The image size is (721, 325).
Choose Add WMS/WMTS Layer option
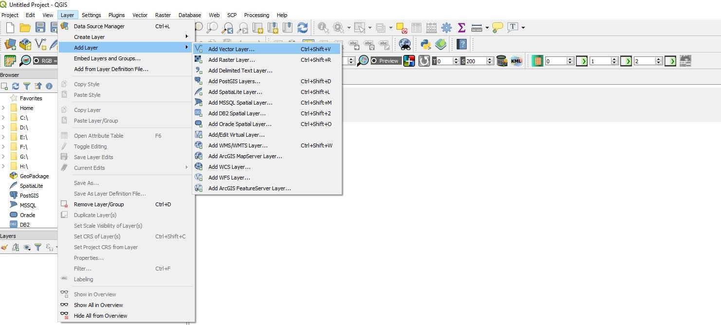[237, 145]
